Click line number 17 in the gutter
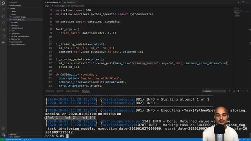 [50, 63]
